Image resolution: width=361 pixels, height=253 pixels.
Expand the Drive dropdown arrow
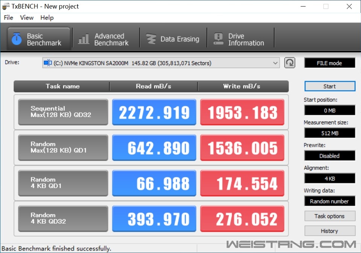click(x=275, y=63)
